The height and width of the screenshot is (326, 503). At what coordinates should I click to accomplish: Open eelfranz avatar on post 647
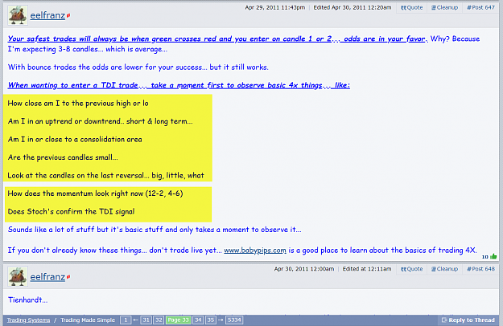pos(18,15)
